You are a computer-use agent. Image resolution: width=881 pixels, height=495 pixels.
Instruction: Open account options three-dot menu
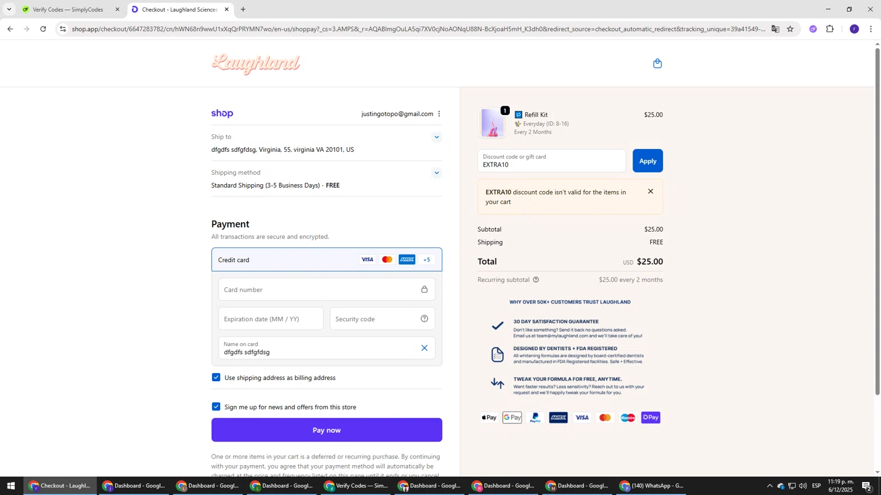439,114
